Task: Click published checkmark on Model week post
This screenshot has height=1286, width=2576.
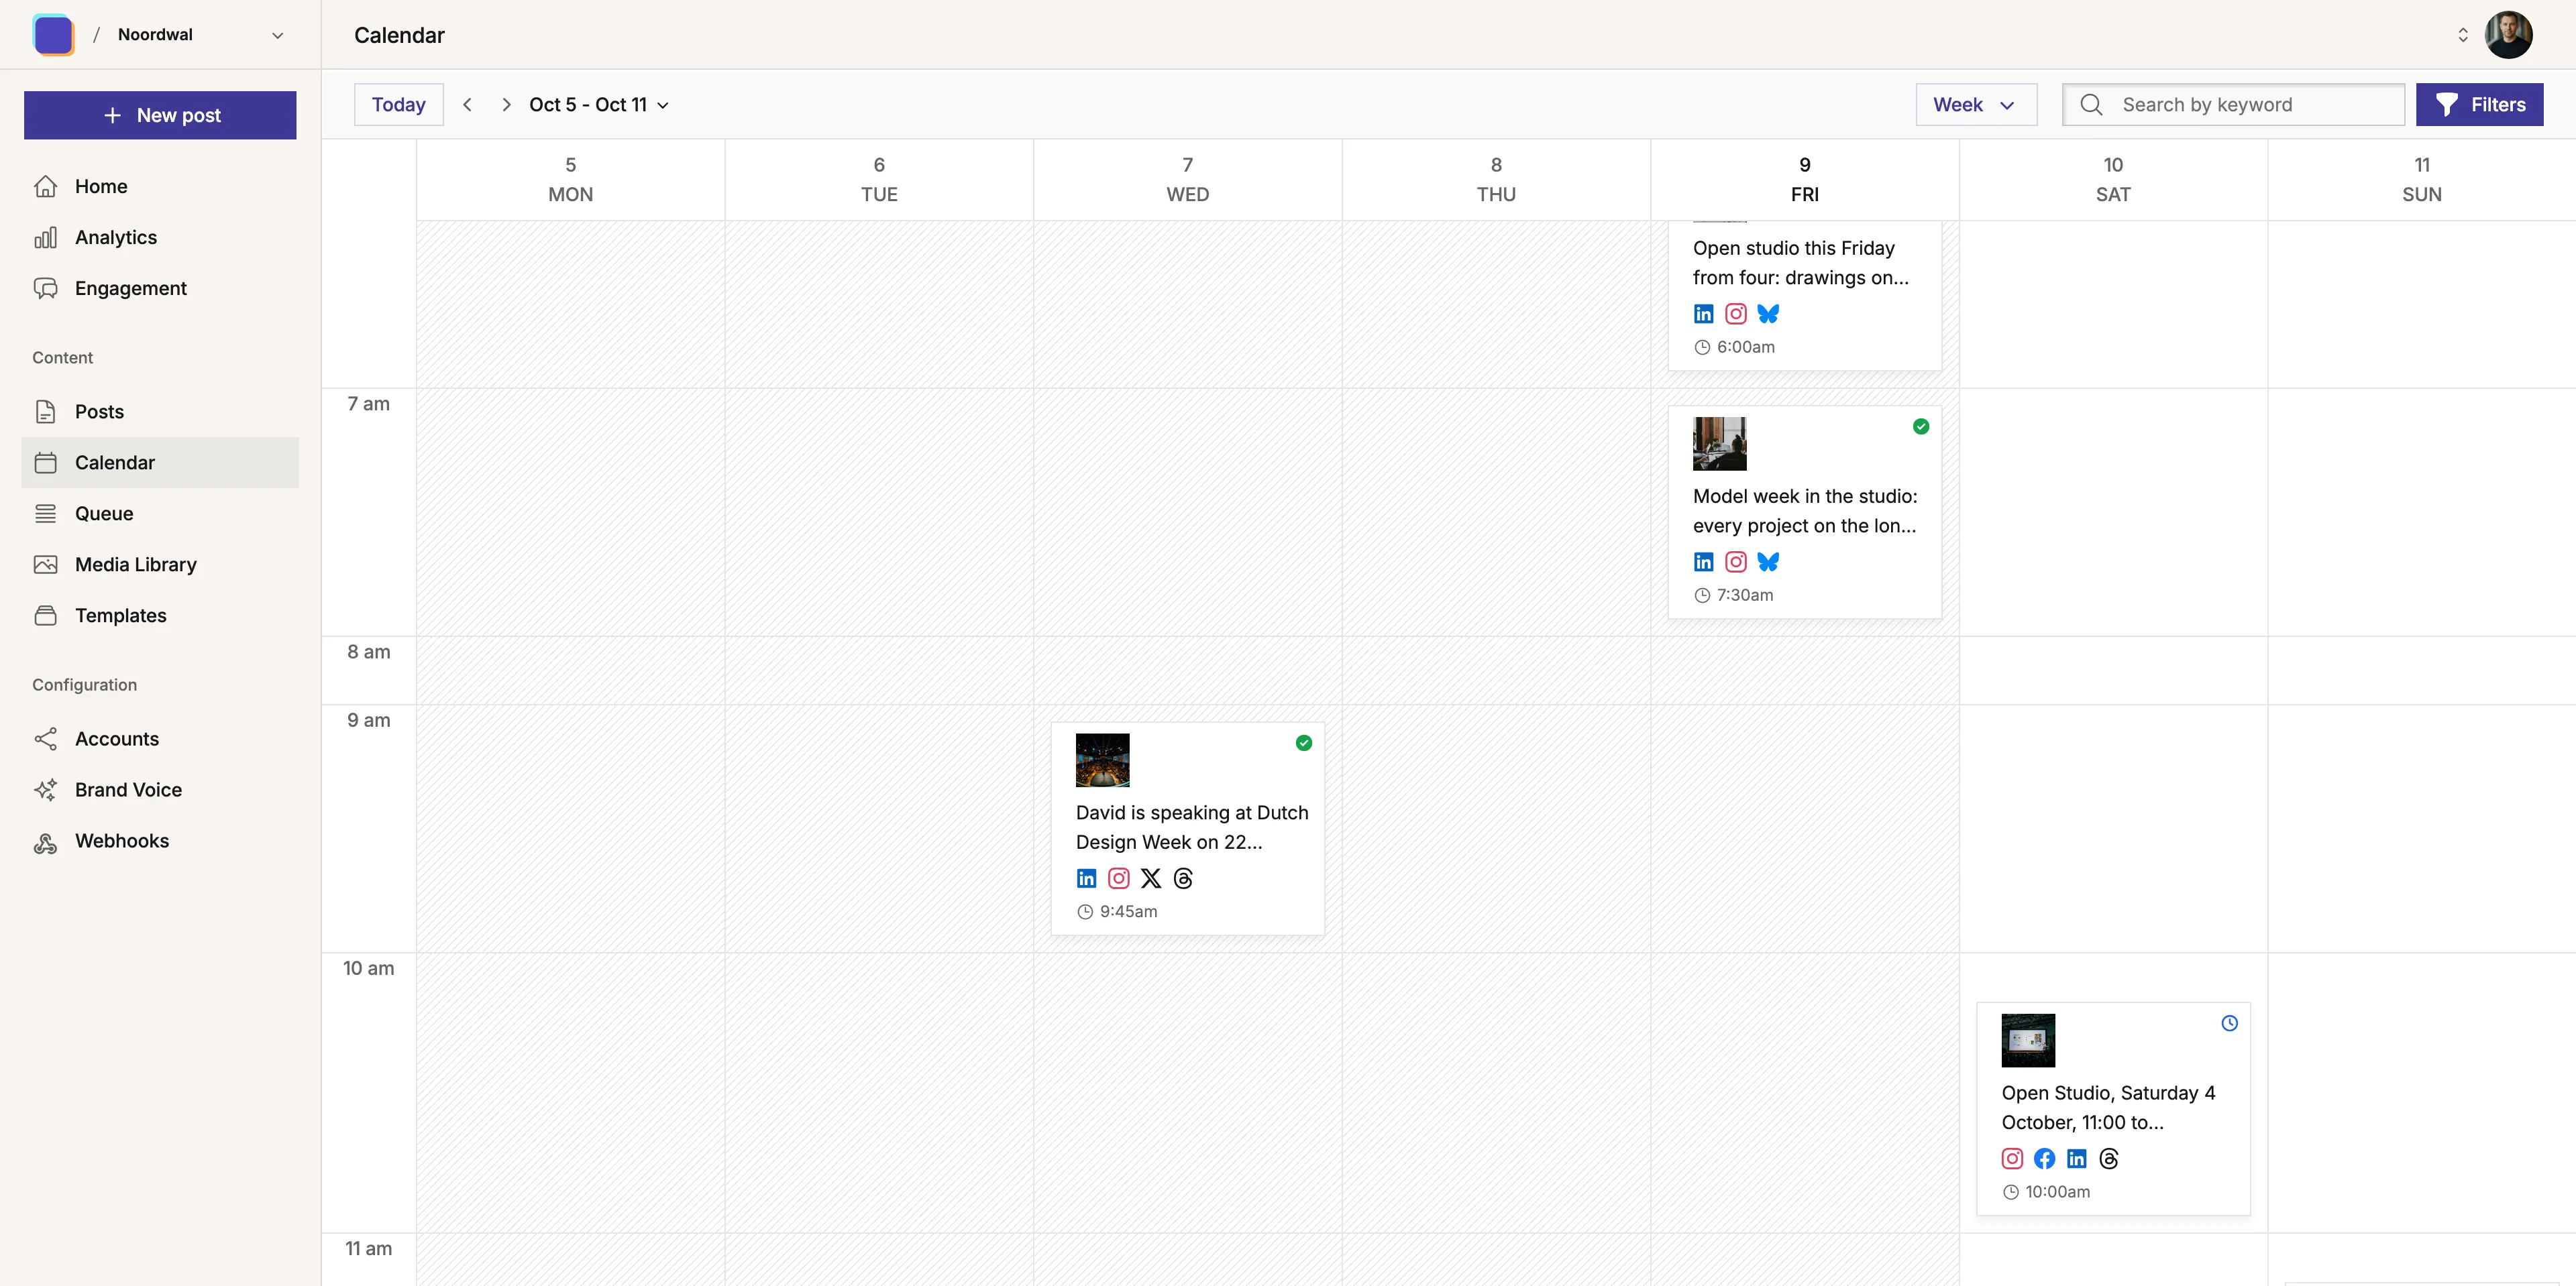Action: [x=1920, y=426]
